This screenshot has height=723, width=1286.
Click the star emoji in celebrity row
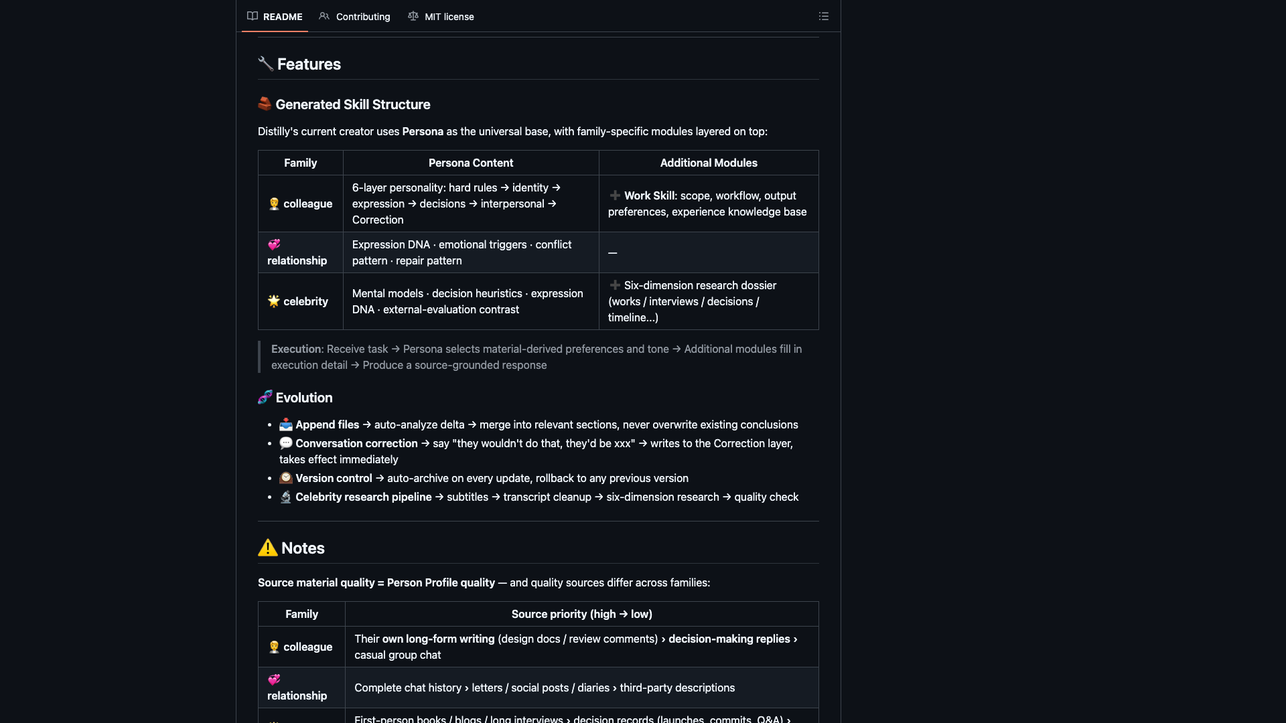click(x=274, y=301)
